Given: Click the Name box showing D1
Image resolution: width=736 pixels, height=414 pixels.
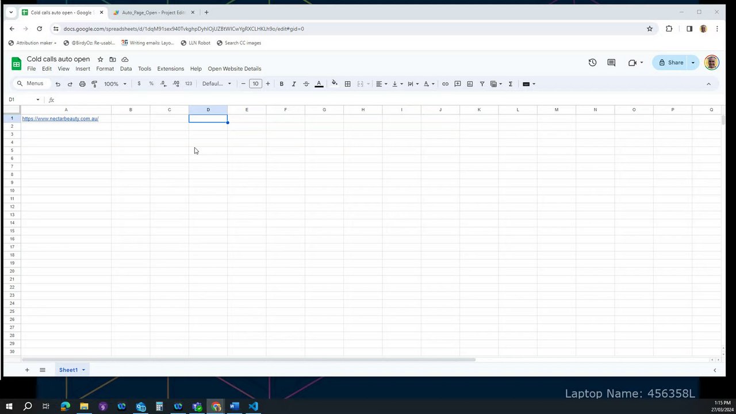Looking at the screenshot, I should coord(23,99).
